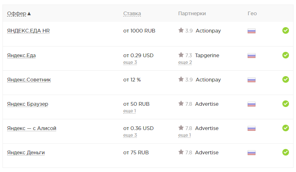
Task: Click green checkmark for Яндекс — с Алисой
Action: [x=285, y=128]
